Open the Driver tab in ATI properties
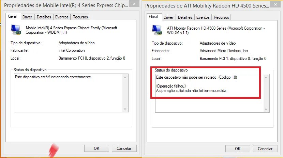This screenshot has width=283, height=158. [x=168, y=17]
